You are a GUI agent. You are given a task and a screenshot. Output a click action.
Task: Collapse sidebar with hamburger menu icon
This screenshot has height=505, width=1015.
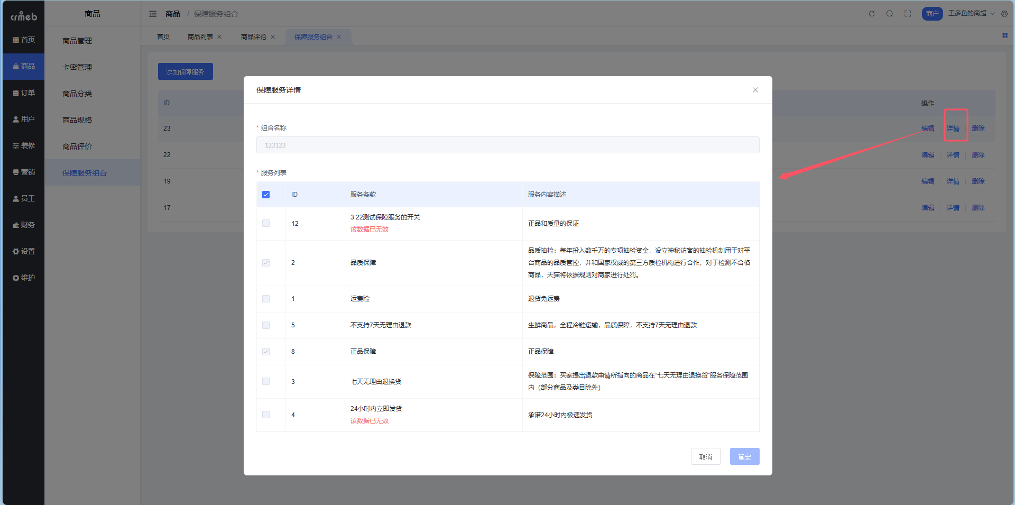(153, 14)
